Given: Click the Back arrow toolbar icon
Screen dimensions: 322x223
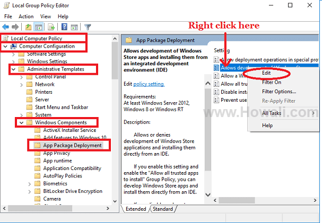Looking at the screenshot, I should click(5, 27).
